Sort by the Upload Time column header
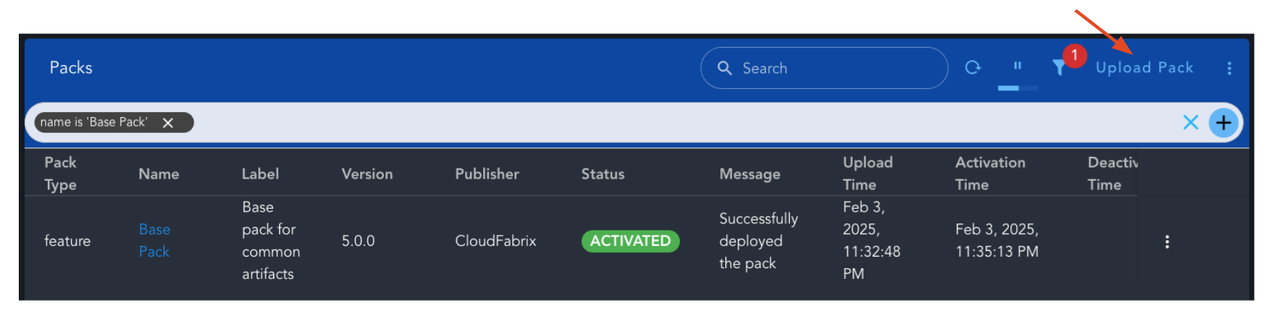This screenshot has height=318, width=1275. (868, 173)
